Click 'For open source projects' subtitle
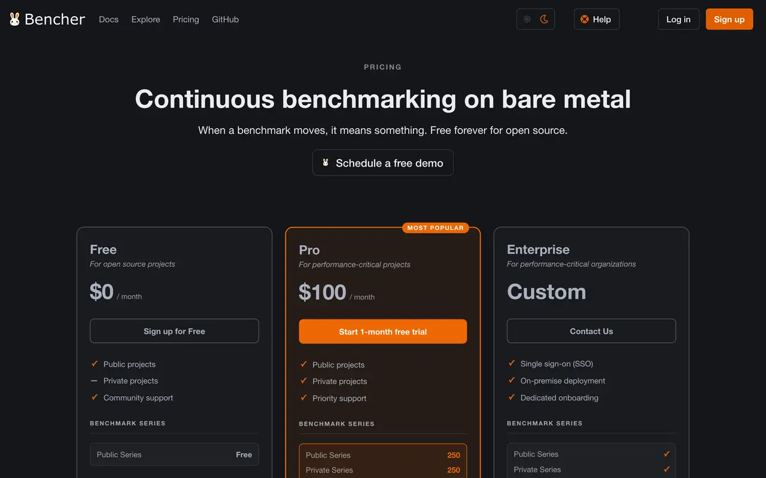 132,264
